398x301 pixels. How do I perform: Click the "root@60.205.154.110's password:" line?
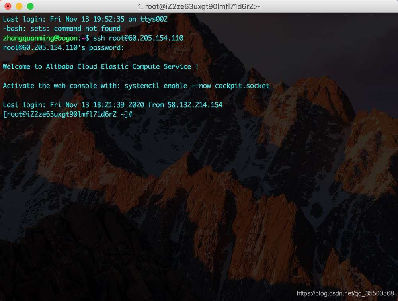pyautogui.click(x=63, y=47)
